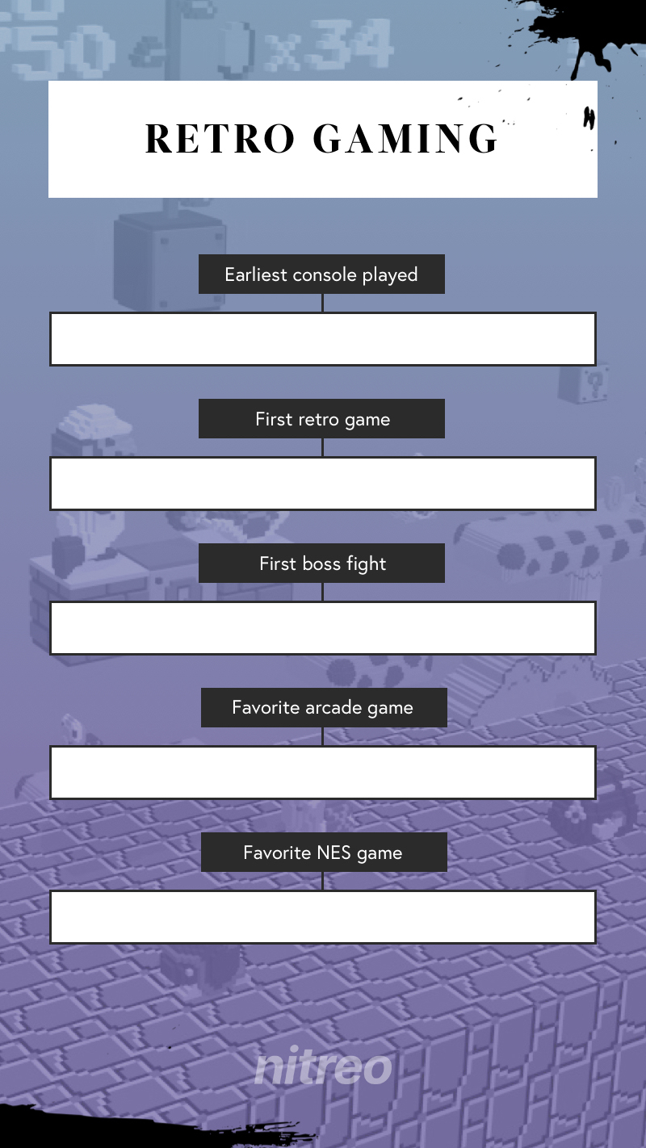Click the answer box under 'Favorite arcade game'
The width and height of the screenshot is (646, 1148).
pyautogui.click(x=322, y=773)
